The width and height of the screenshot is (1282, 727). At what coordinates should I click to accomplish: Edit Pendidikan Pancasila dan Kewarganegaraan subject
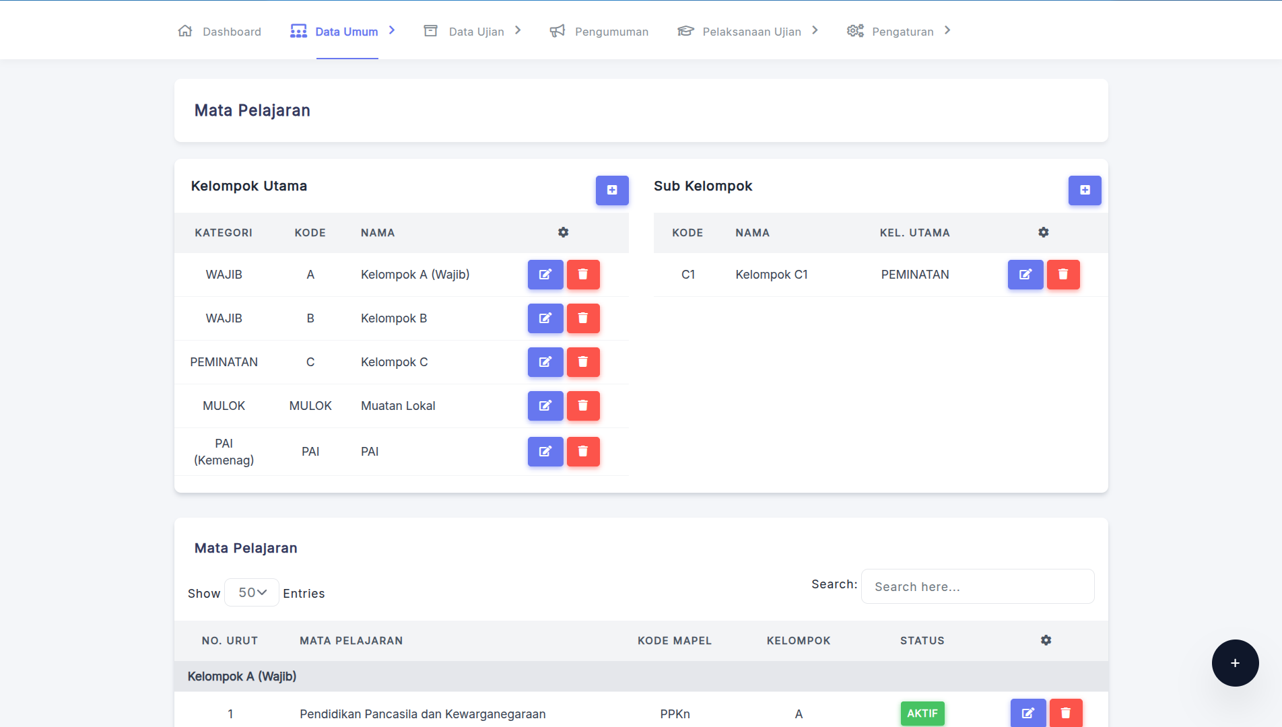1027,713
